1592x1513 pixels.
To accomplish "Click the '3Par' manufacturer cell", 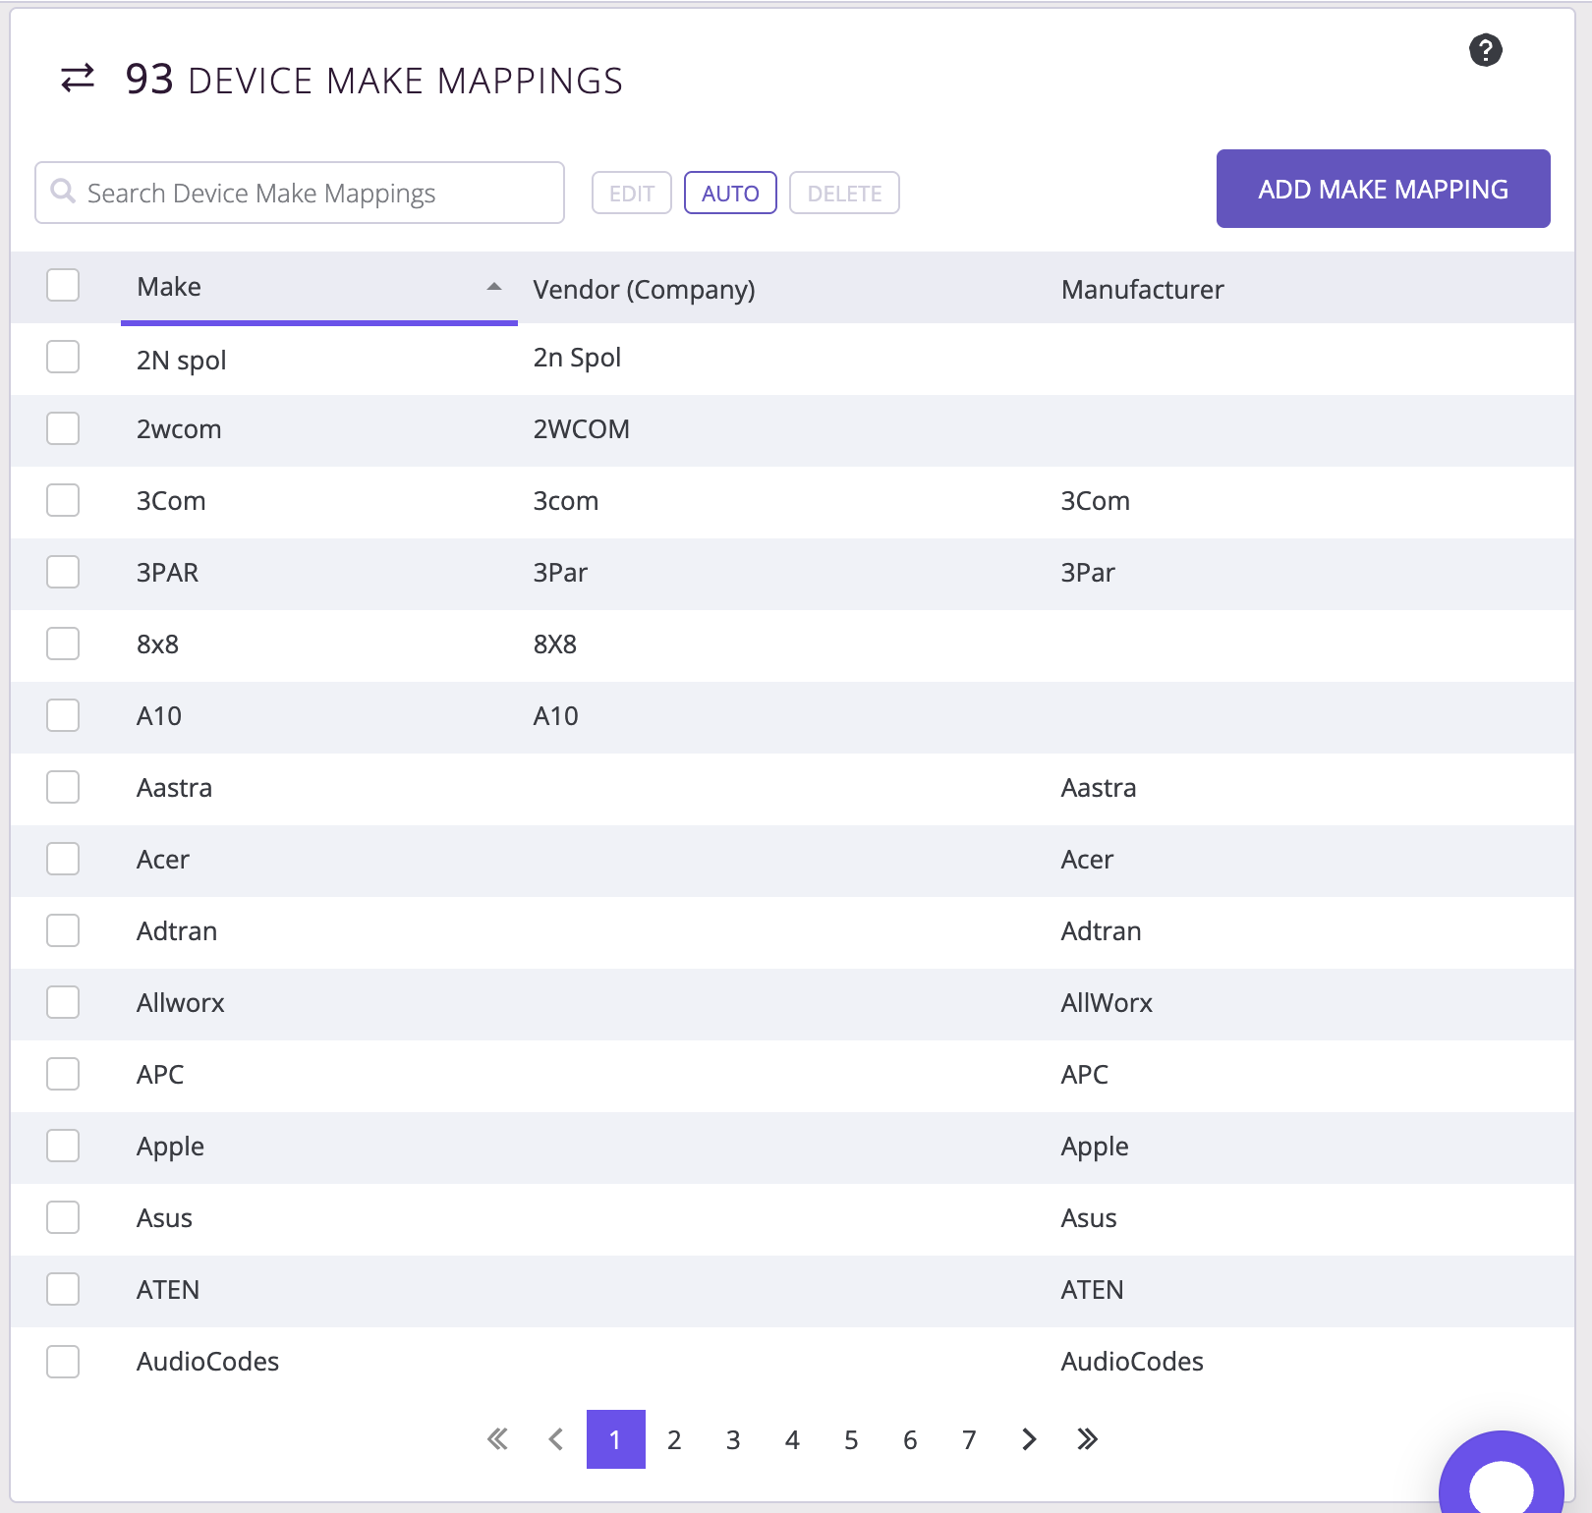I will click(1088, 572).
